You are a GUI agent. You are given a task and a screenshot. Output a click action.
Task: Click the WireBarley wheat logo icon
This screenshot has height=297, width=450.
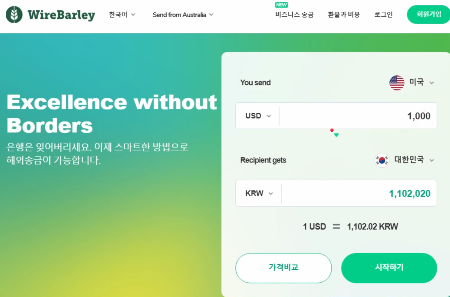pyautogui.click(x=13, y=15)
